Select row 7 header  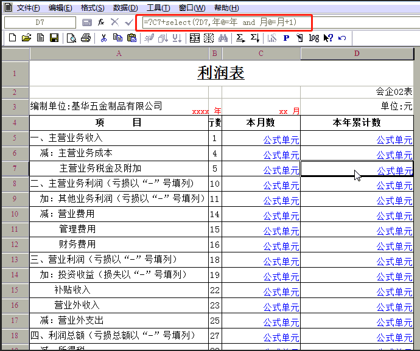[x=15, y=169]
